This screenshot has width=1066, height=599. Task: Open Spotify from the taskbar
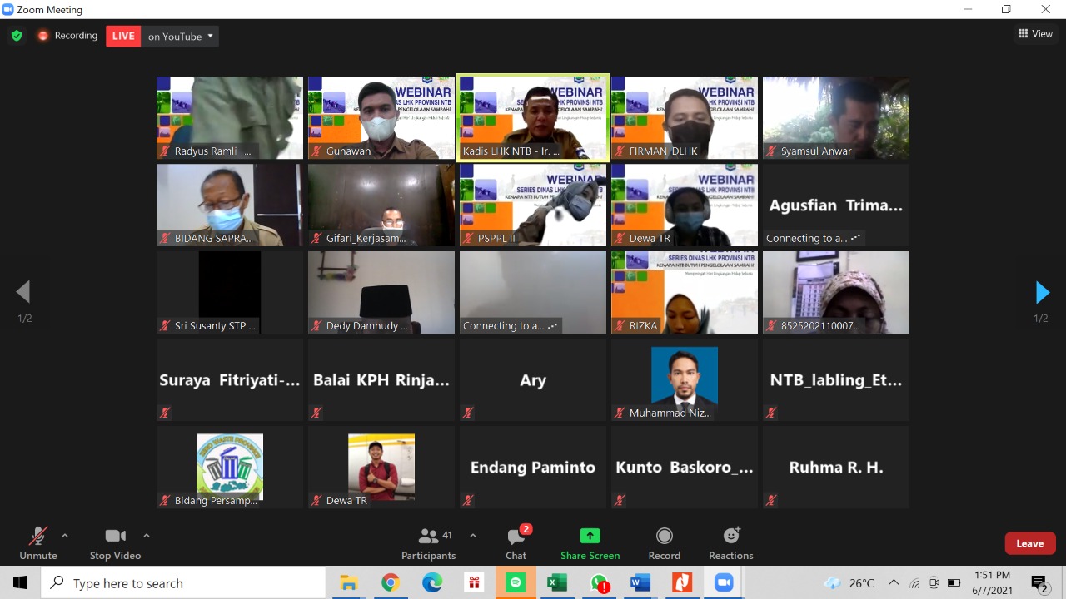point(516,583)
